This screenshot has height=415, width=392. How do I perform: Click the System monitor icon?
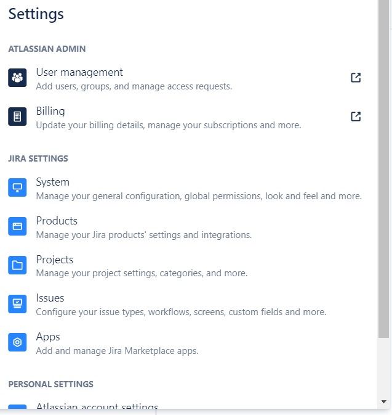pos(17,187)
